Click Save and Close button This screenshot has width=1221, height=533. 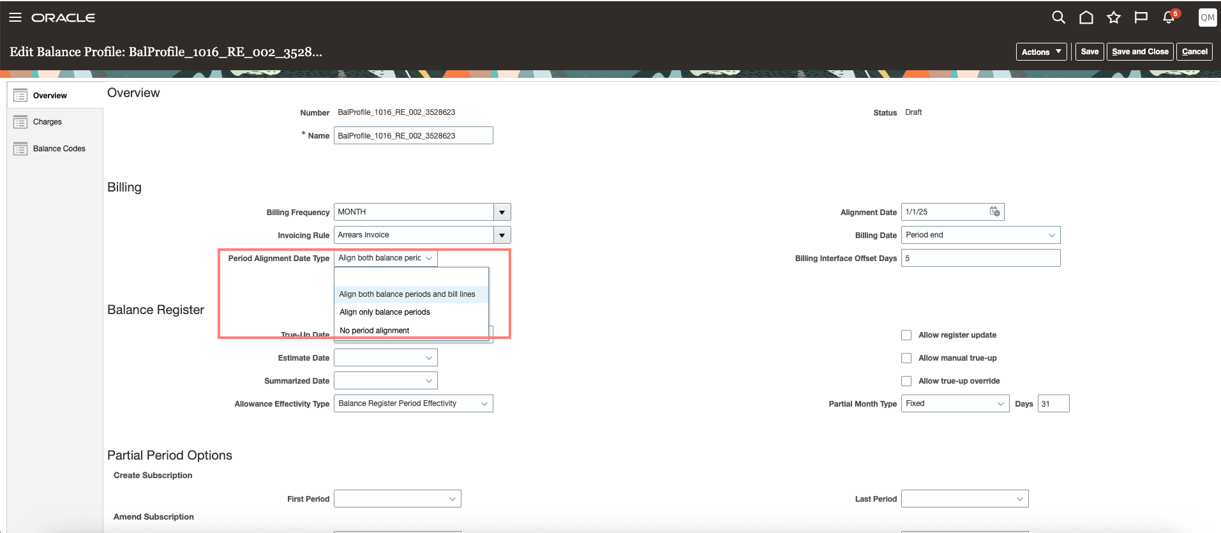tap(1140, 52)
